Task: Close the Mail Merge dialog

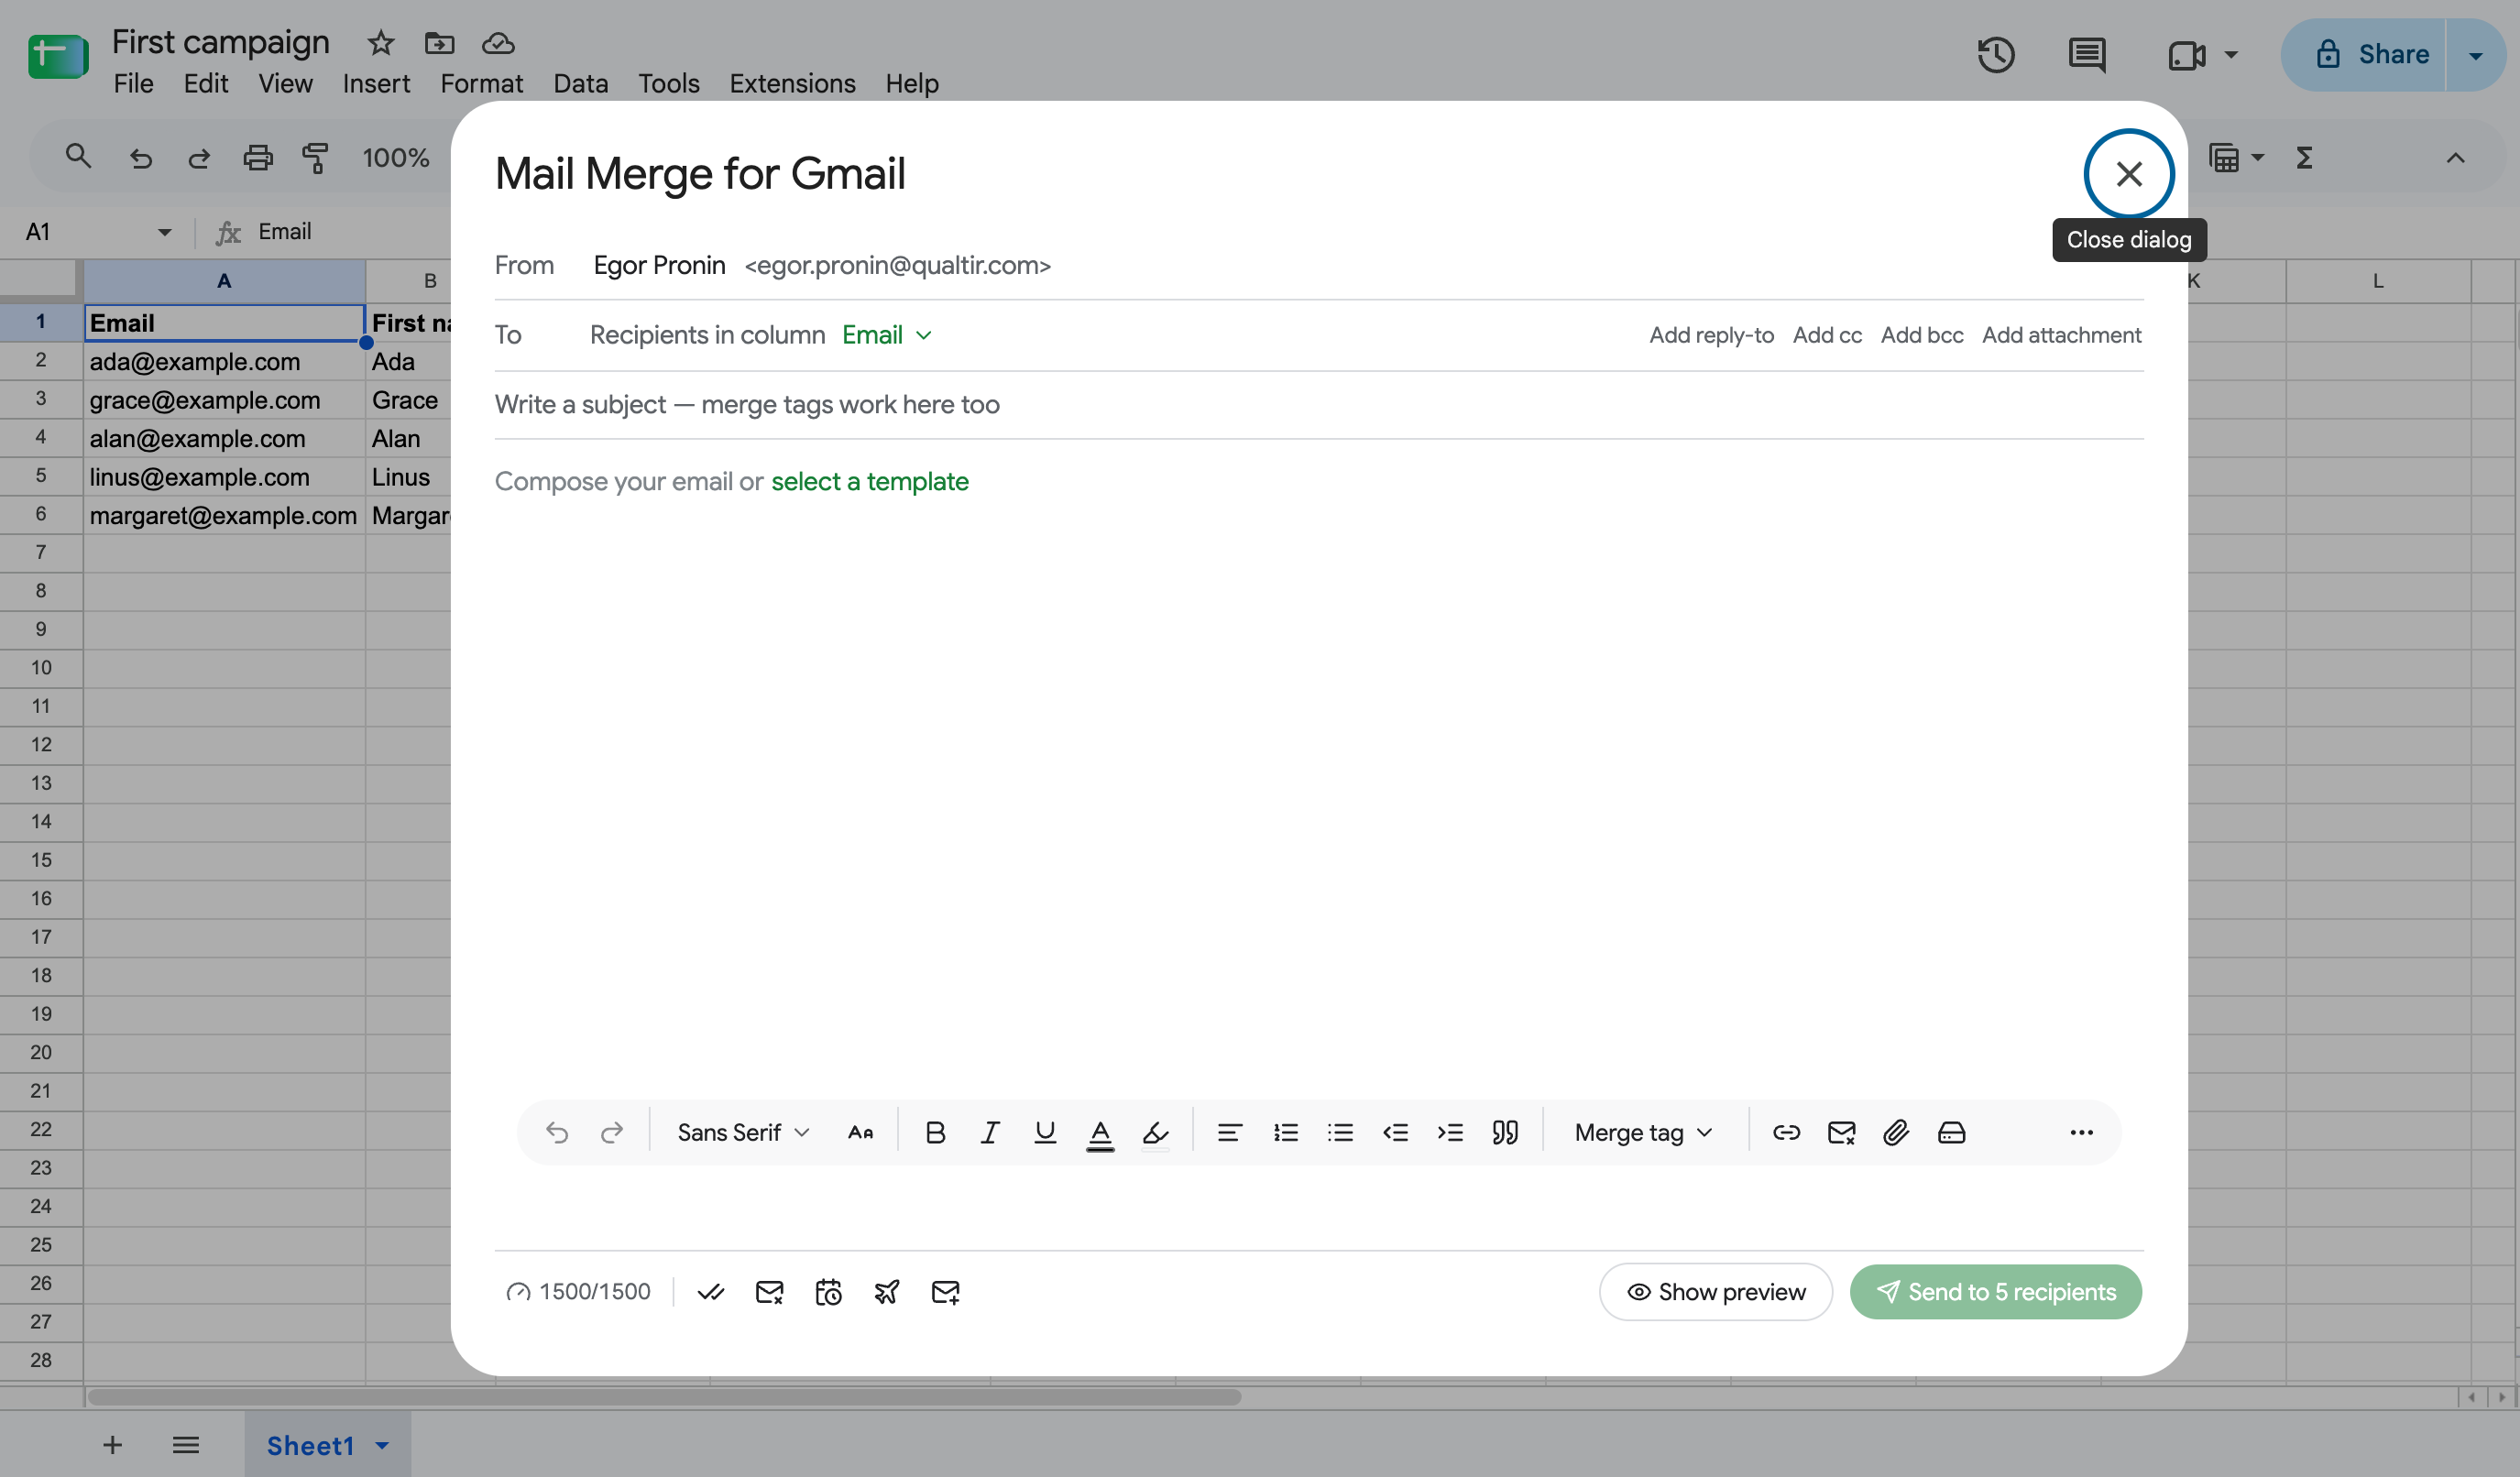Action: tap(2128, 174)
